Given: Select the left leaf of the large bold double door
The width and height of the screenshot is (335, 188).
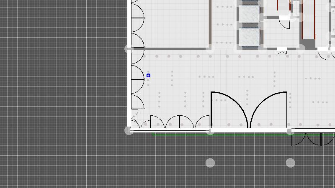Looking at the screenshot, I should click(228, 109).
